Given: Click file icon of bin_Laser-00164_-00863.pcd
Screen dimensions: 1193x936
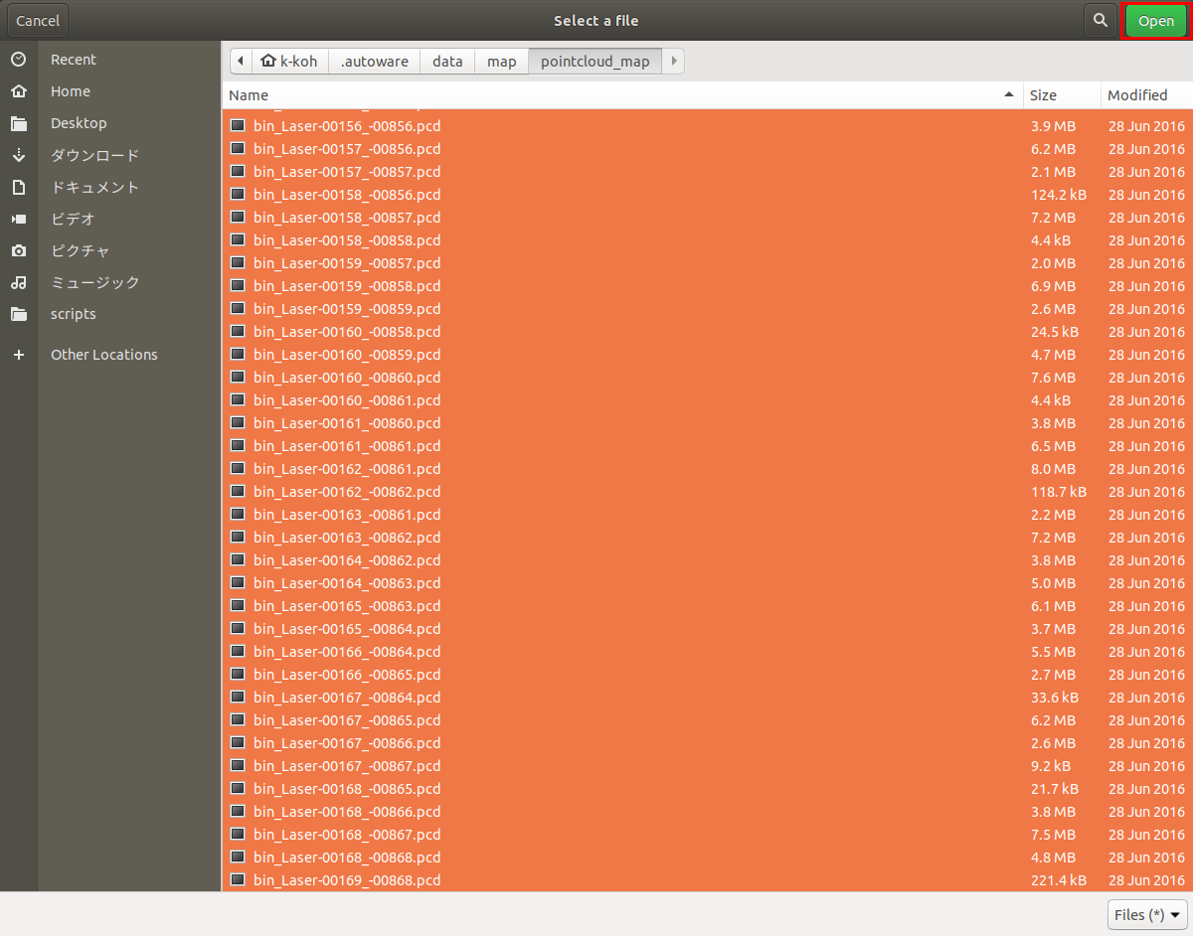Looking at the screenshot, I should (238, 583).
